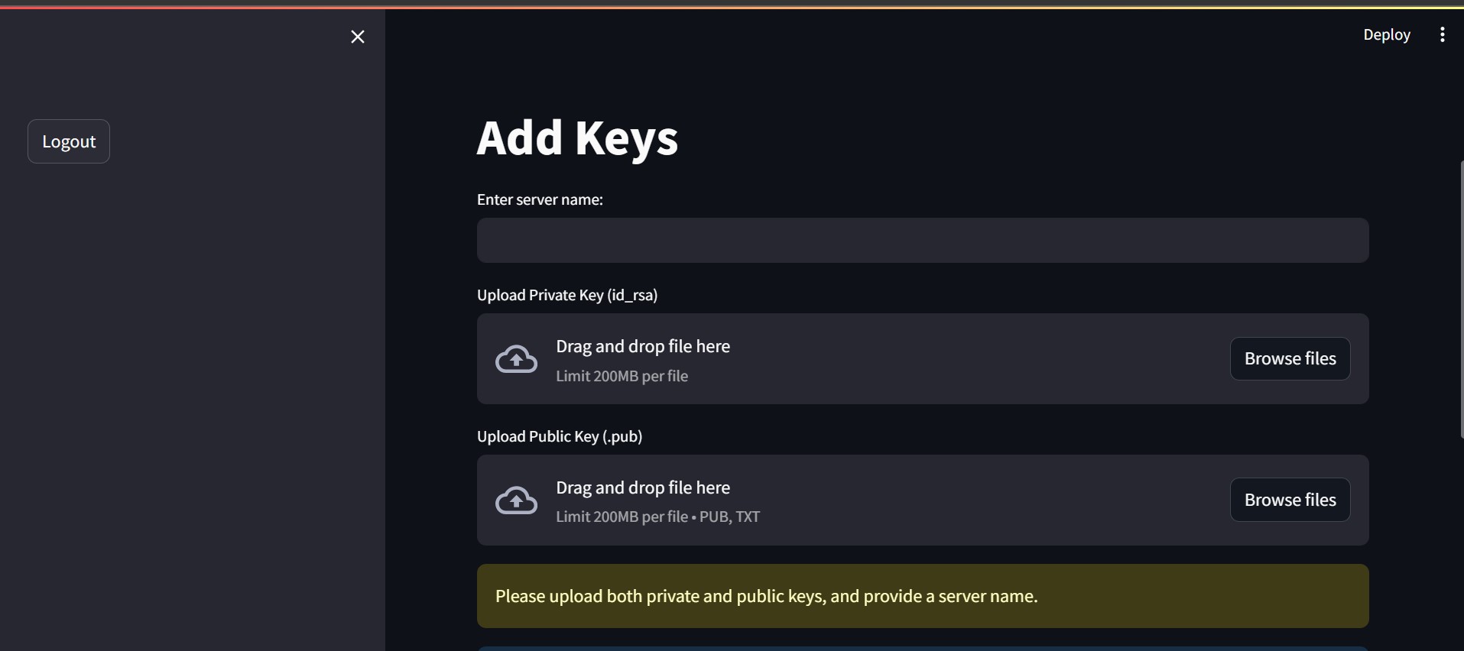Image resolution: width=1464 pixels, height=651 pixels.
Task: Browse files for the Public Key upload
Action: [x=1290, y=500]
